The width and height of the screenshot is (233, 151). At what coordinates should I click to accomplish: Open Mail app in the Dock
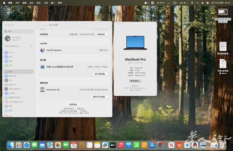42,145
